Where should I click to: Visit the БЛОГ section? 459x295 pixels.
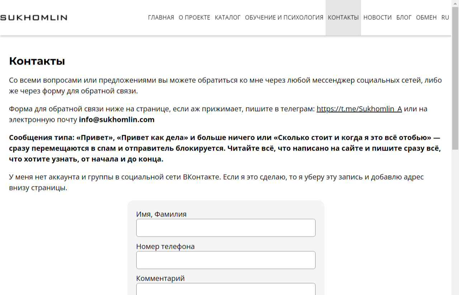point(404,18)
